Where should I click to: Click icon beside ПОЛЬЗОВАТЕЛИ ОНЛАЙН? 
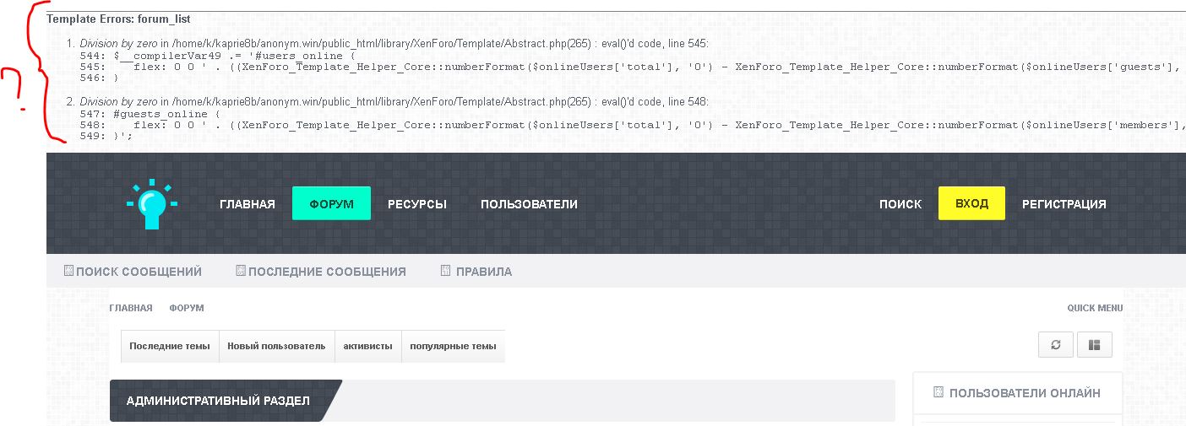click(x=938, y=392)
